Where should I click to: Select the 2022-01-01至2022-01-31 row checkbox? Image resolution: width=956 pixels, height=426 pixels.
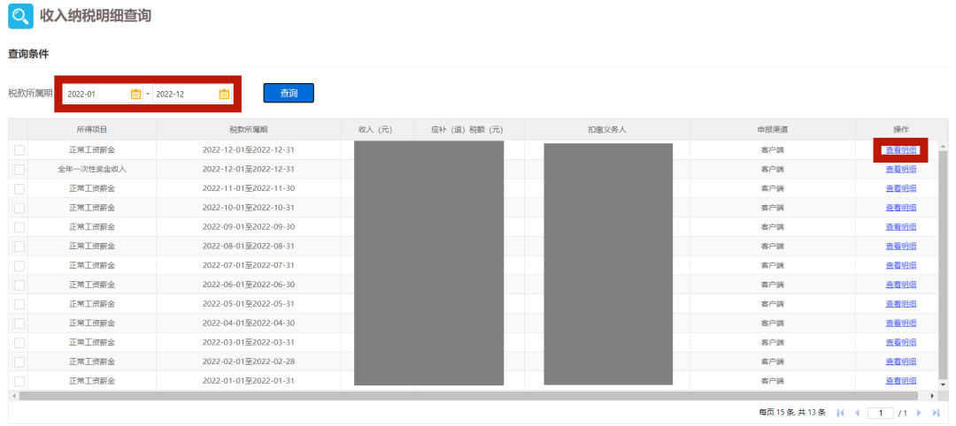click(19, 381)
